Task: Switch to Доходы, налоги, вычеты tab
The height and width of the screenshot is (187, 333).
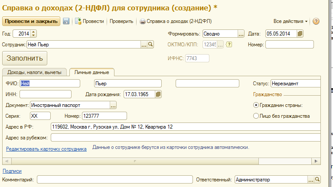Action: 35,72
